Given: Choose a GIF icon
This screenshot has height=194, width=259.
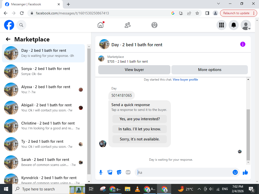Looking at the screenshot, I should (x=128, y=173).
